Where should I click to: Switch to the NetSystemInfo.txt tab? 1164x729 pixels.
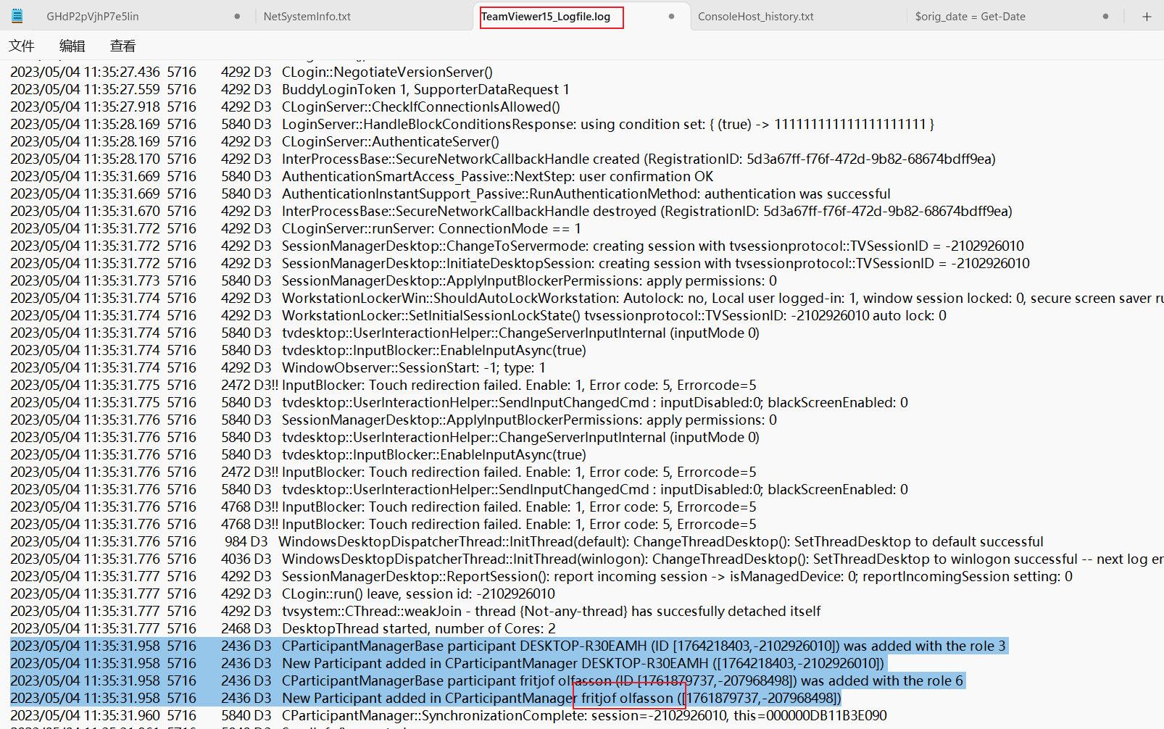[307, 17]
